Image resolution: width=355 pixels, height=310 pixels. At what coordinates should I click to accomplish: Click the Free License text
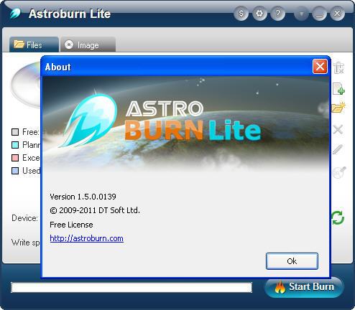(71, 225)
